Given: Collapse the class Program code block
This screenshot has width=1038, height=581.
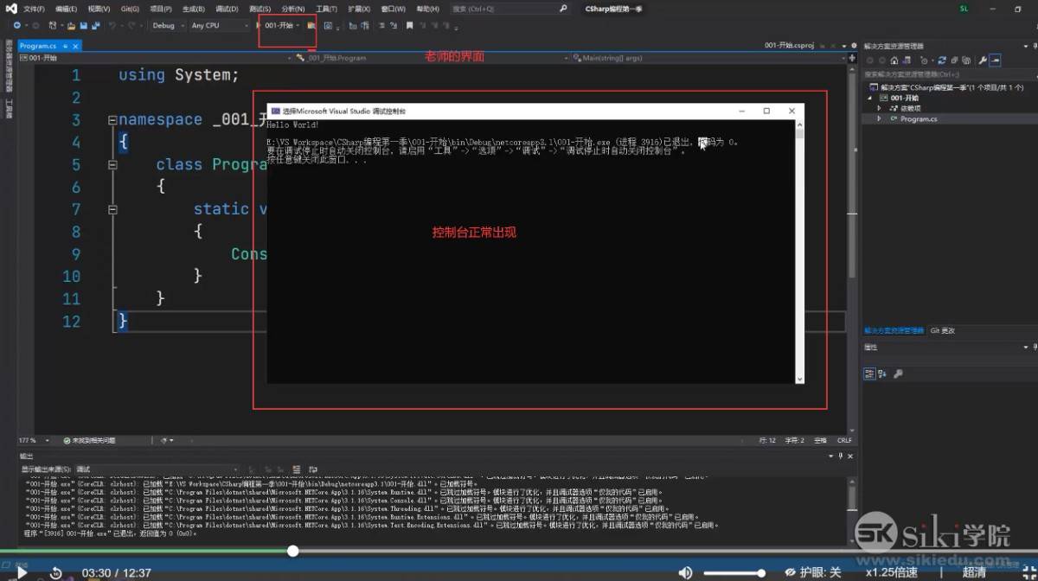Looking at the screenshot, I should pos(112,164).
